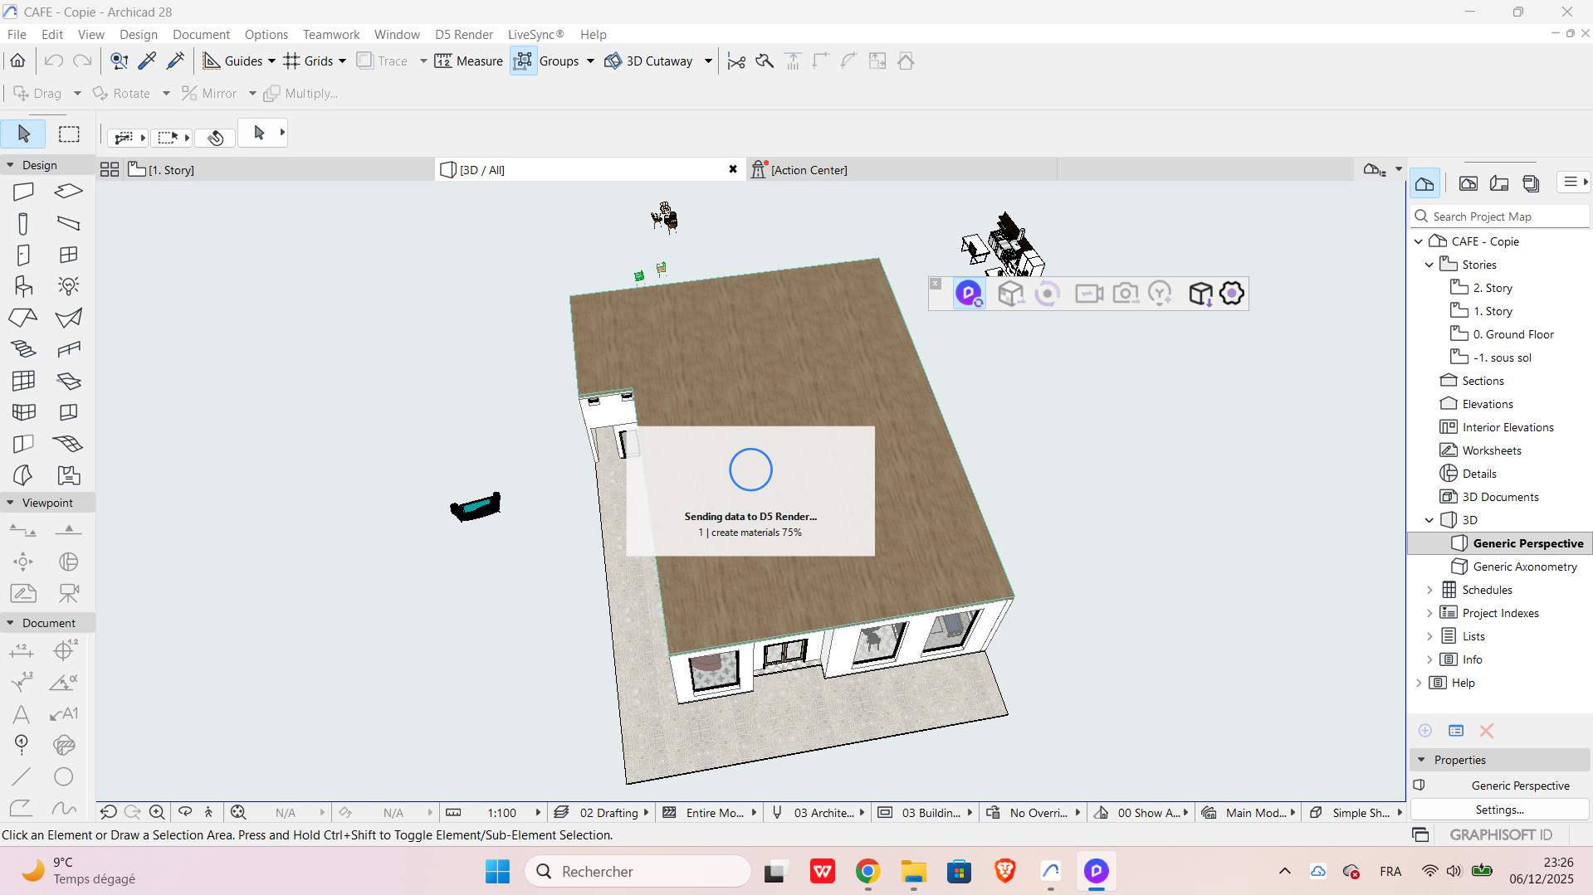Click the Undo arrow icon
Viewport: 1593px width, 895px height.
point(54,61)
